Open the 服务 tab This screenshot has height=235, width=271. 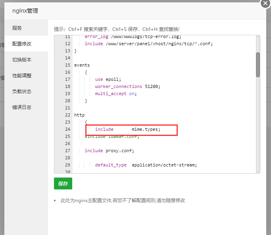(26, 28)
